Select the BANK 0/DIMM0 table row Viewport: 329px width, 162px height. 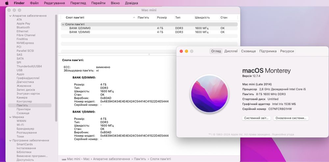tap(149, 28)
